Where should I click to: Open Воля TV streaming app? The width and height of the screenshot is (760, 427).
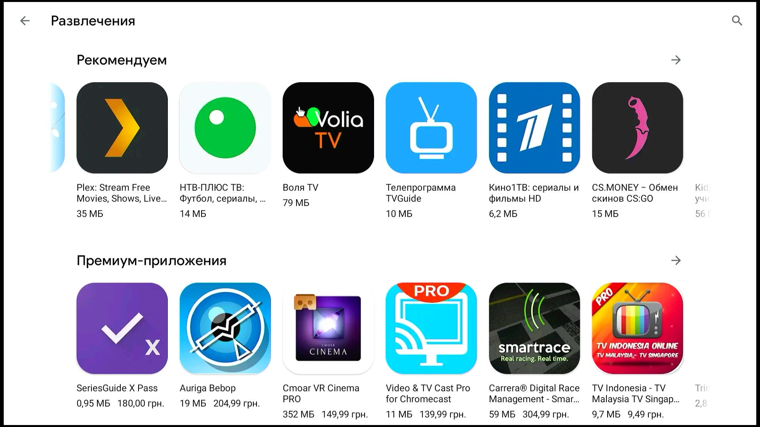coord(328,128)
